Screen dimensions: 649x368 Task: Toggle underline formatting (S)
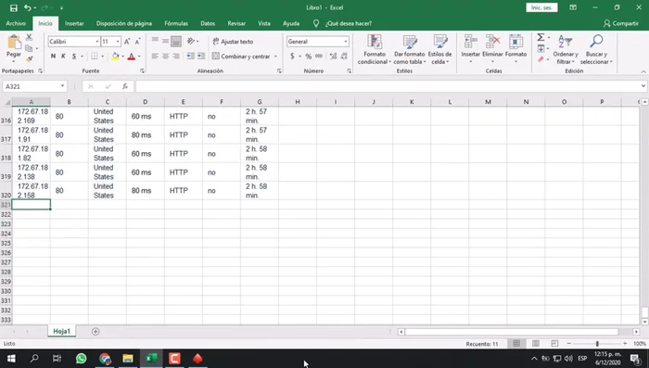coord(74,57)
